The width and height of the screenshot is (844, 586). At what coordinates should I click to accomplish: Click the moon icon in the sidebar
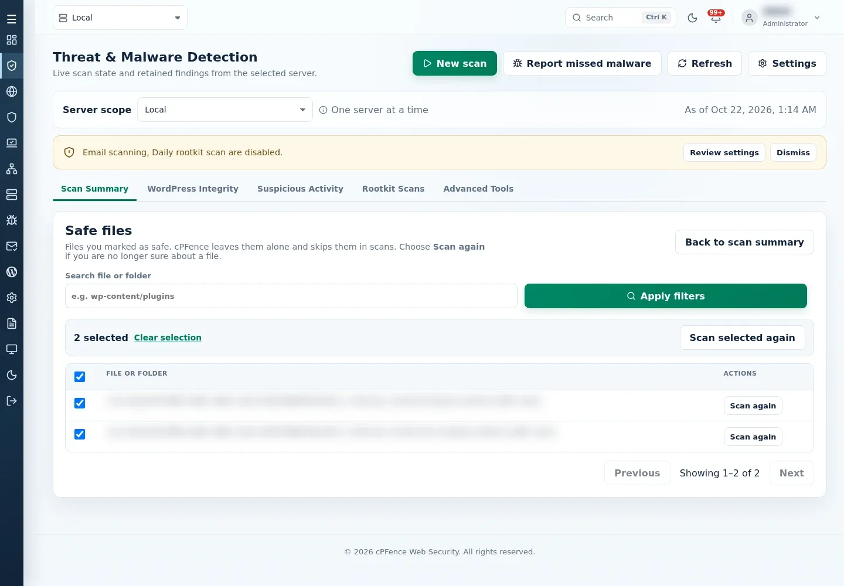click(x=12, y=375)
